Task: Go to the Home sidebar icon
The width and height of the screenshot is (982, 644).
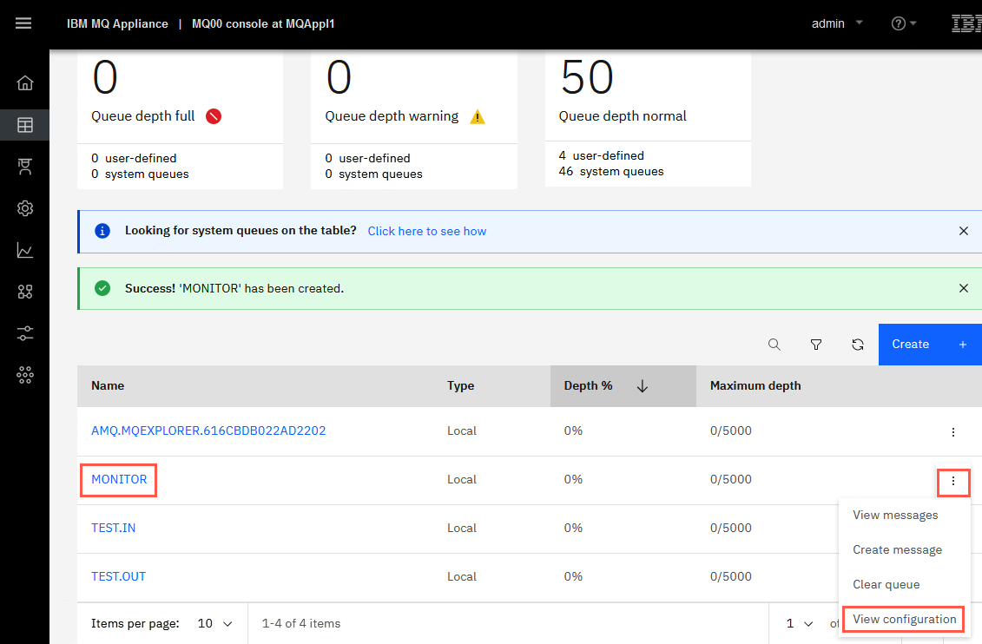Action: pyautogui.click(x=24, y=82)
